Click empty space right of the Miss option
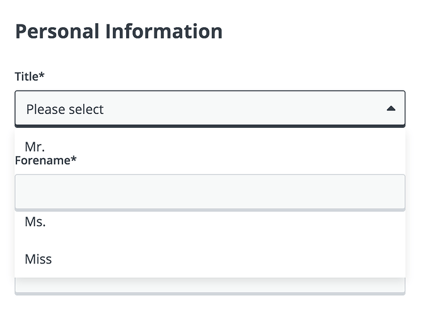The height and width of the screenshot is (315, 425). click(x=252, y=259)
